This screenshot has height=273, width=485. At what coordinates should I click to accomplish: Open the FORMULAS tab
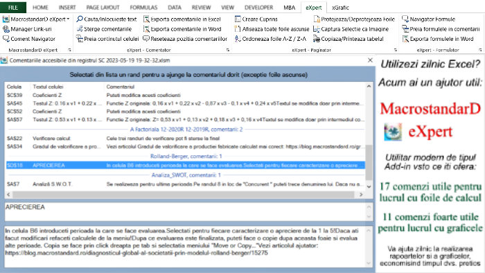click(143, 8)
